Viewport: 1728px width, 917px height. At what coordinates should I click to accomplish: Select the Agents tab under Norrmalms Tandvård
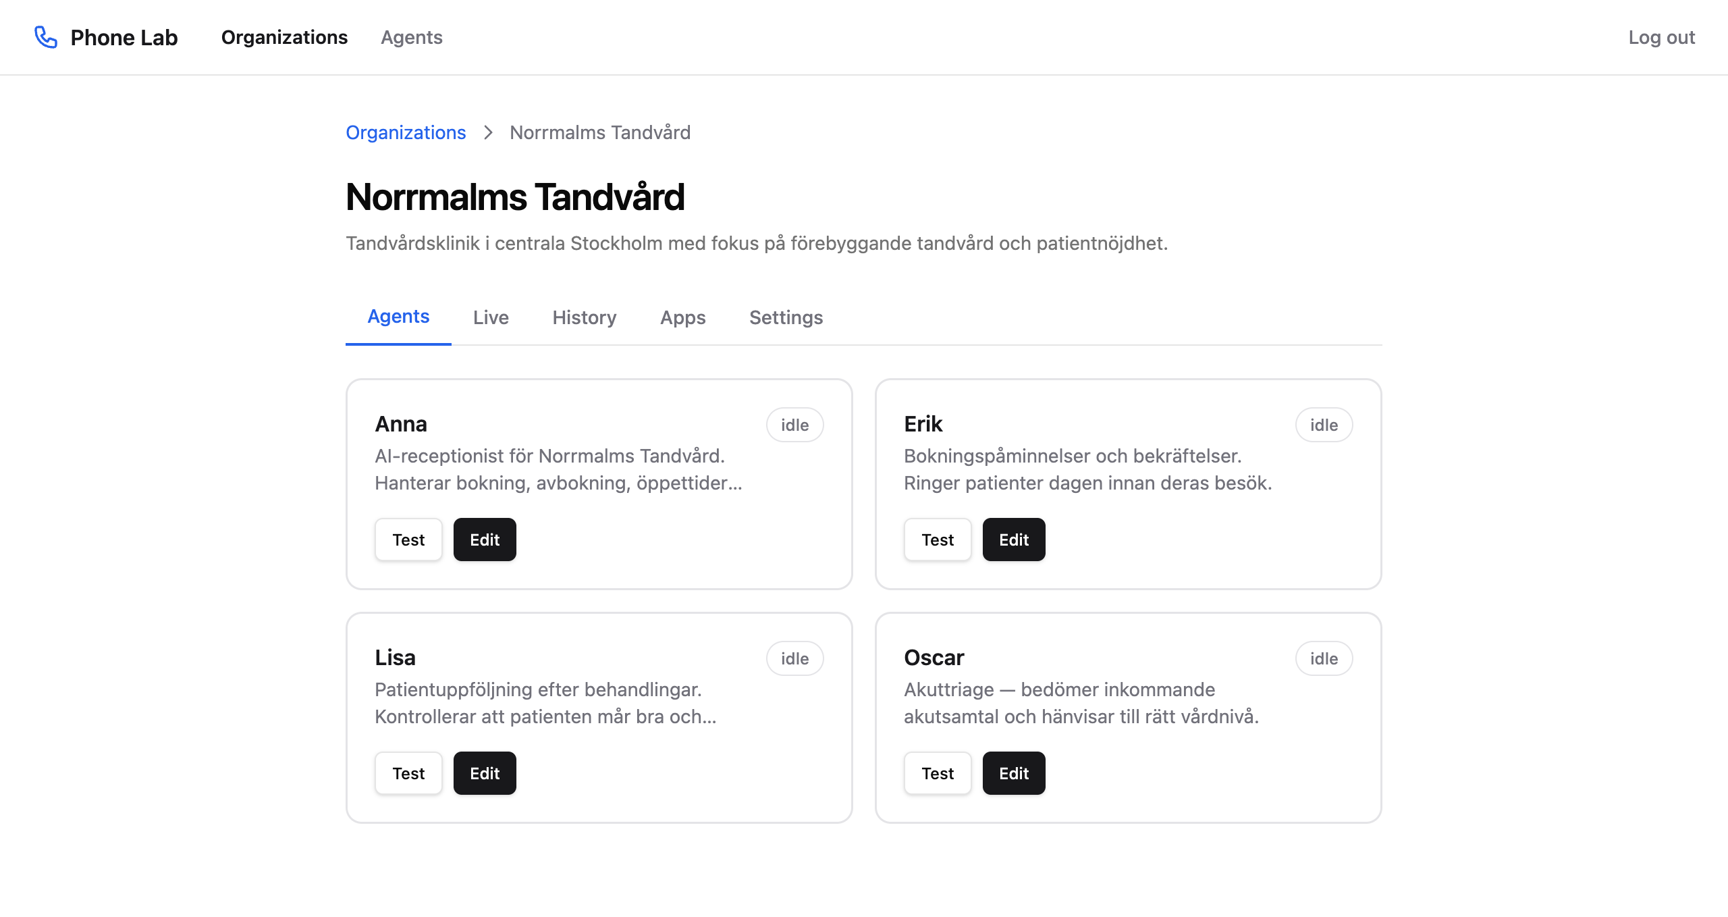pyautogui.click(x=398, y=317)
